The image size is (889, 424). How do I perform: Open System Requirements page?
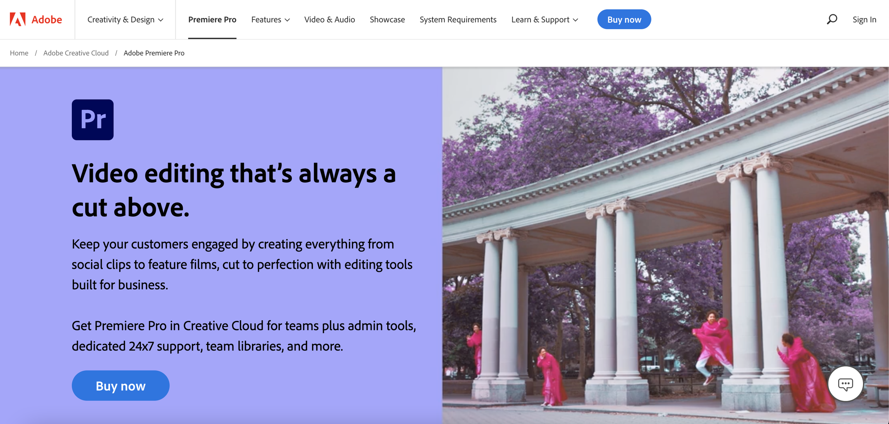458,20
